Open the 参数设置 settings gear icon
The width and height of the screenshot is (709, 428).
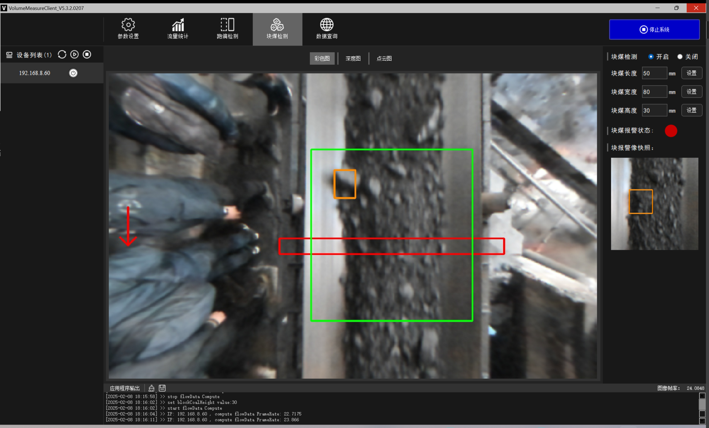pos(128,25)
